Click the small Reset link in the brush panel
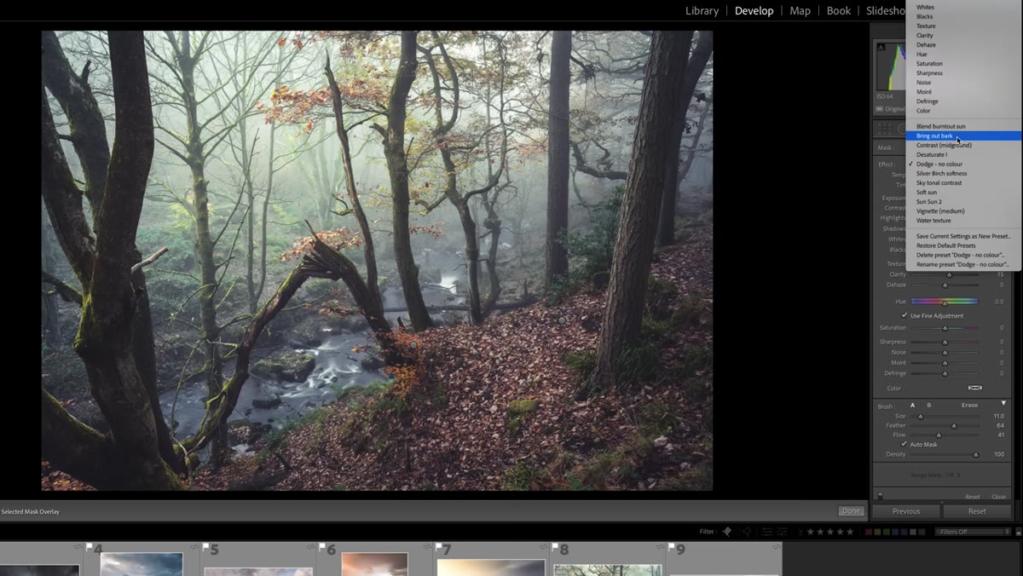The height and width of the screenshot is (576, 1023). tap(973, 497)
